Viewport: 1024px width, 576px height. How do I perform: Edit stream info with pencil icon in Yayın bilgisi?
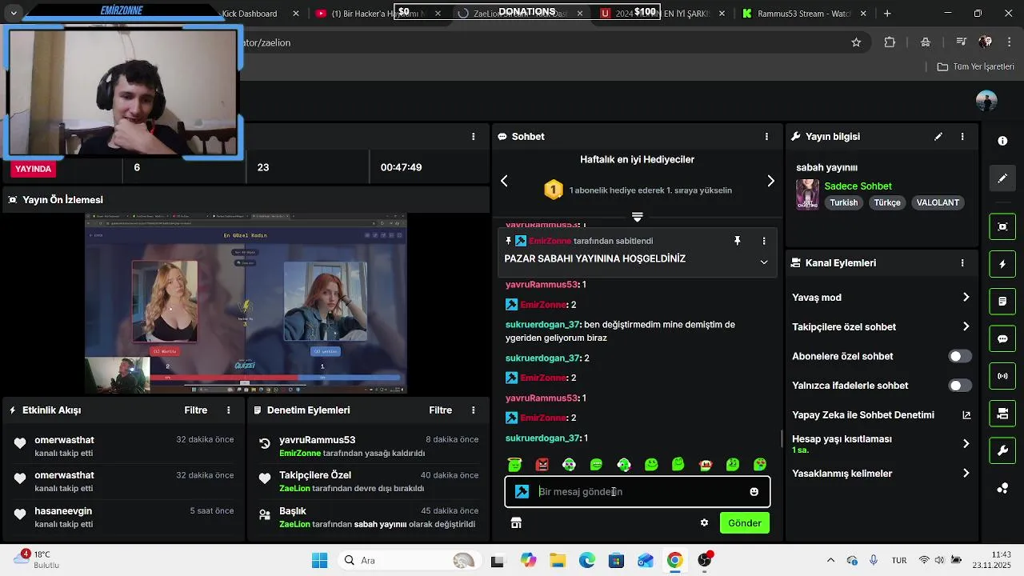(x=938, y=137)
